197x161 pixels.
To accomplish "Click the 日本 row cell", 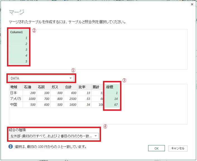I will click(x=16, y=93).
